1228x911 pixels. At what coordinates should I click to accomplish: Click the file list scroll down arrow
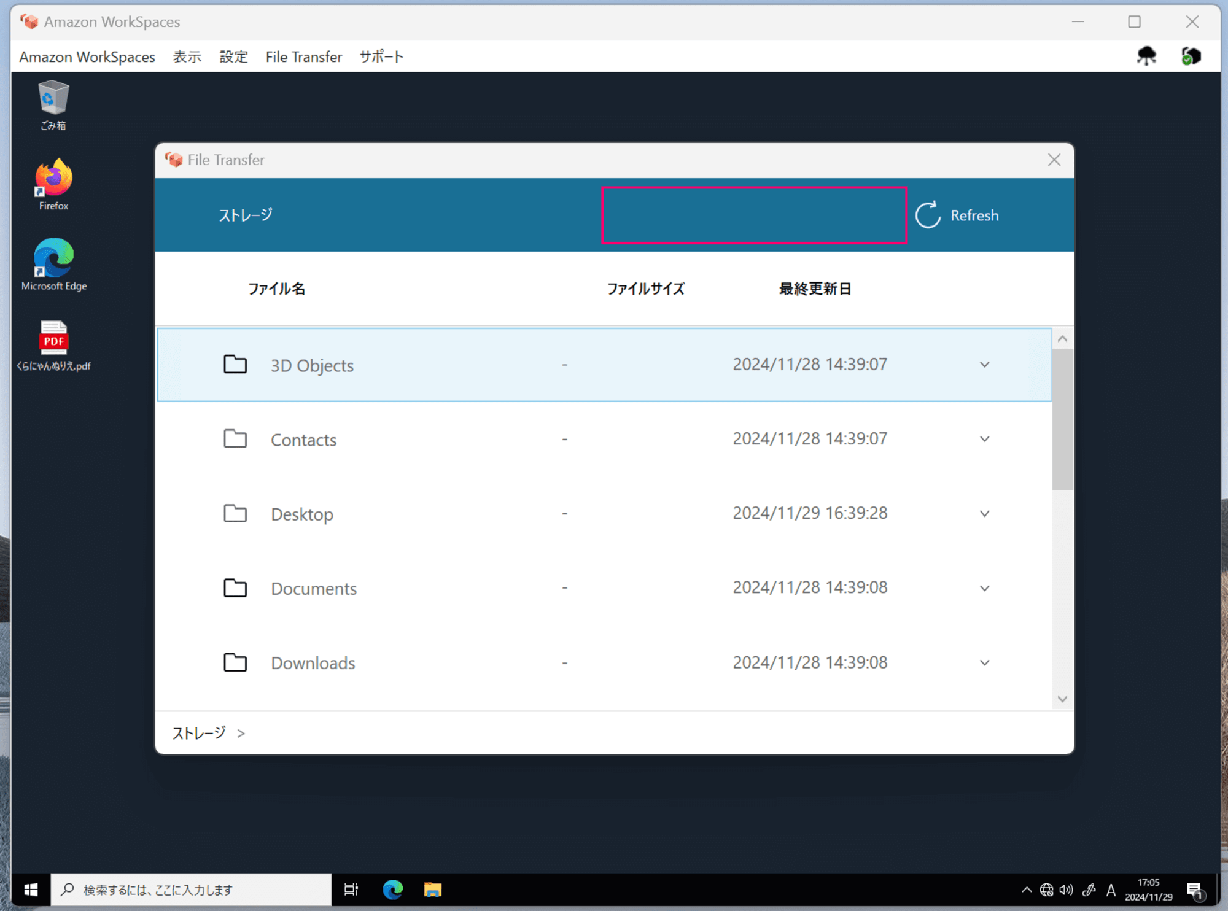[1063, 699]
